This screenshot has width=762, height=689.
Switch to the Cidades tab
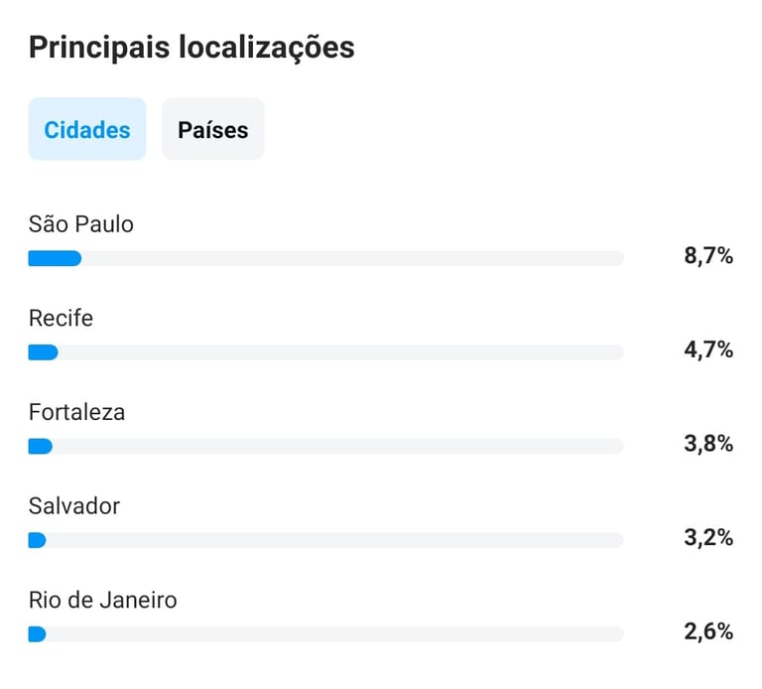(87, 129)
